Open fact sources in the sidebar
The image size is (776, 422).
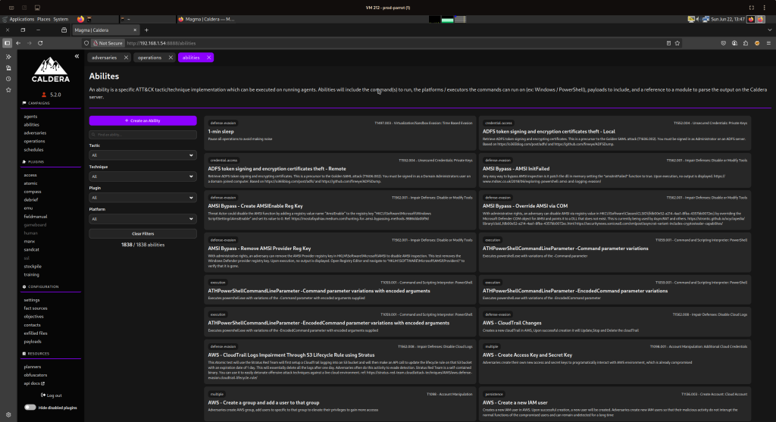36,308
